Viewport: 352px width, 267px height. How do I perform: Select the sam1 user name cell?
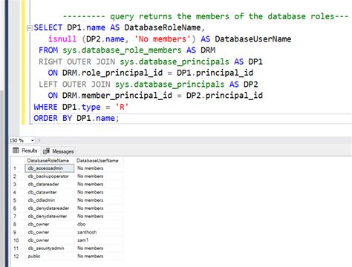pos(99,240)
